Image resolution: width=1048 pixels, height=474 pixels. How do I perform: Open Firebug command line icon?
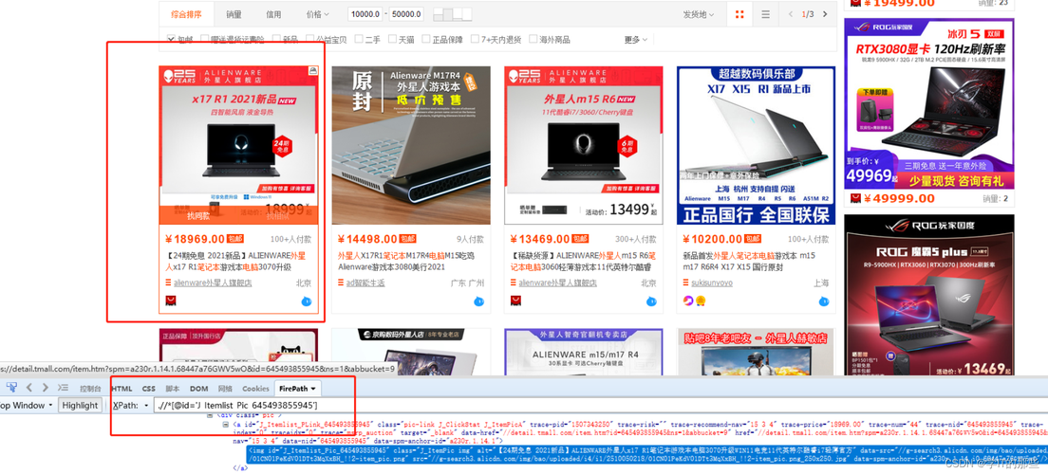[x=63, y=387]
